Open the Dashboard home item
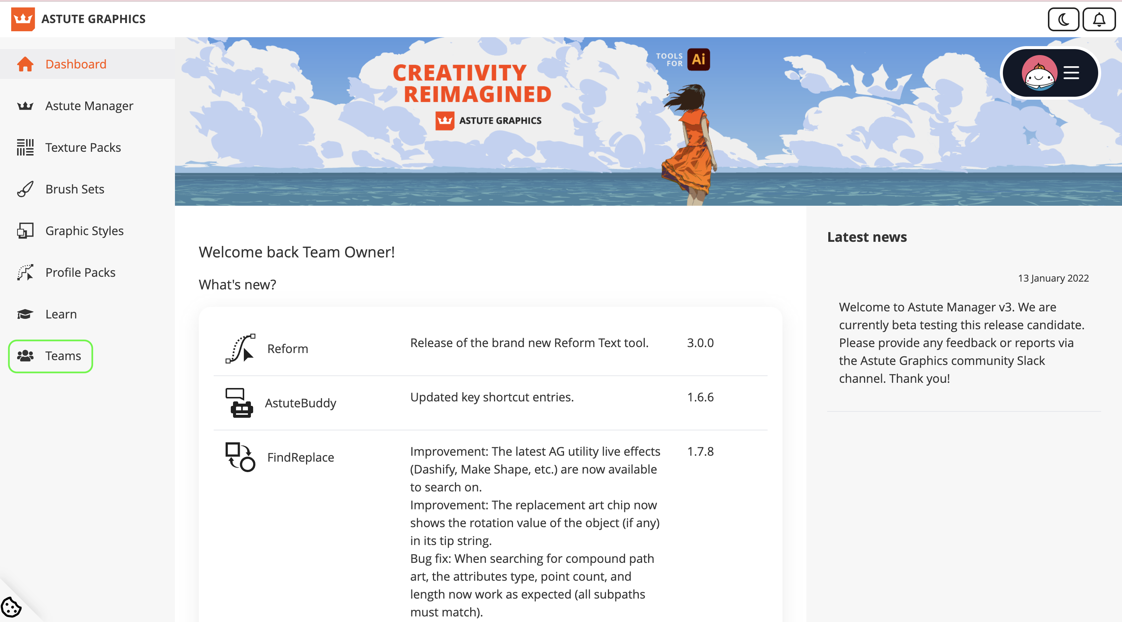 tap(76, 64)
